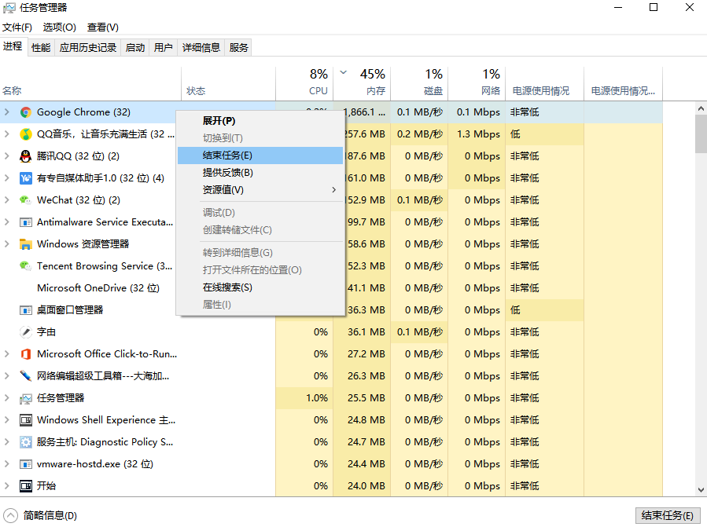Viewport: 707px width, 527px height.
Task: Expand the 任务管理器 process group
Action: click(x=7, y=398)
